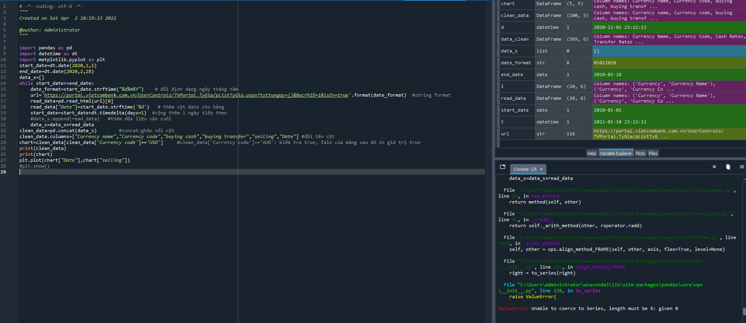The image size is (746, 323).
Task: Show the Files tab
Action: coord(653,153)
